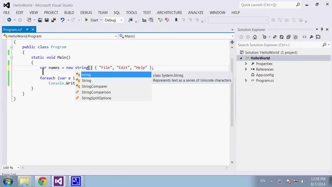
Task: Click the Quick Launch search magnifier icon
Action: 298,5
